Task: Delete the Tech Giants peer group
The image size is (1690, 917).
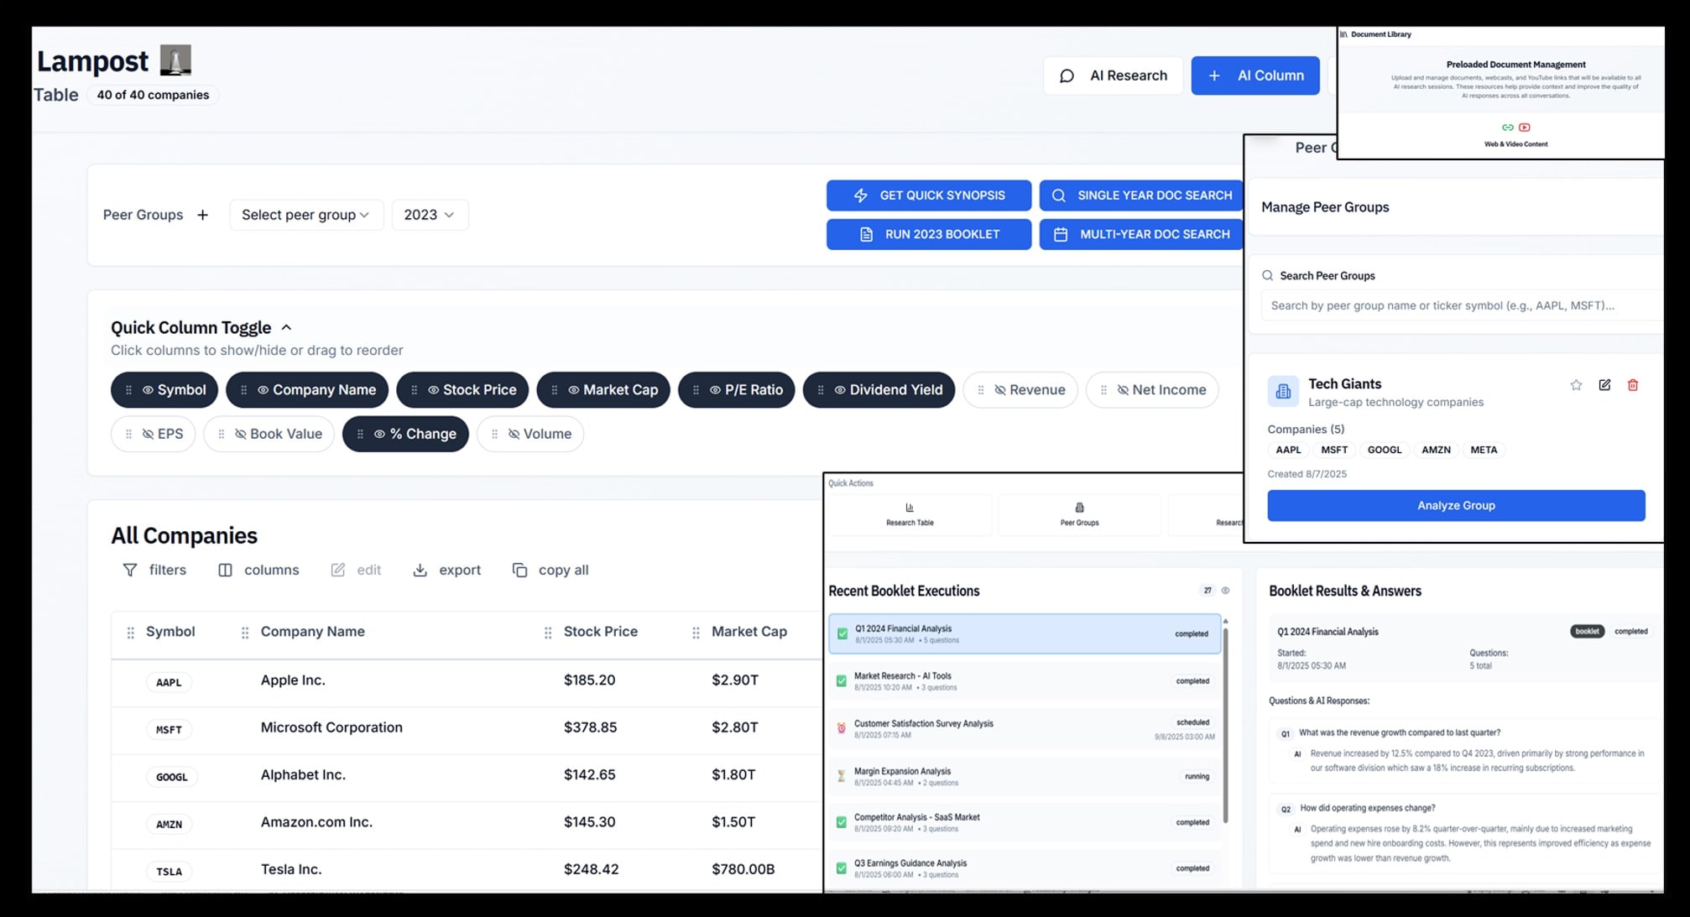Action: [1633, 385]
